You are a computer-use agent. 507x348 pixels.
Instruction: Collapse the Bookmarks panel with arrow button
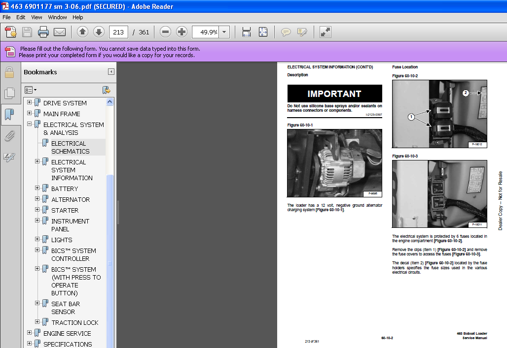[x=111, y=72]
